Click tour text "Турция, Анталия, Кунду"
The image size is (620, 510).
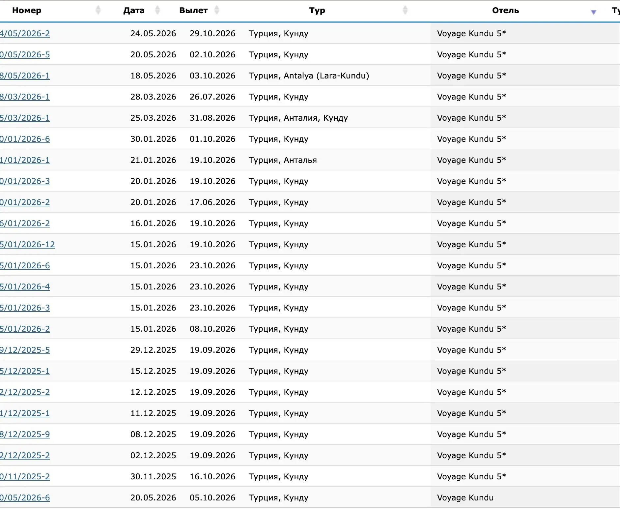(298, 118)
